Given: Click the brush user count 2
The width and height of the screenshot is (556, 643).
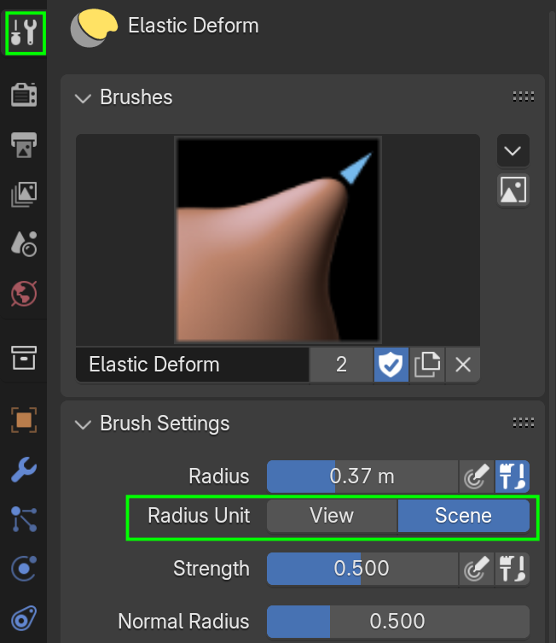Looking at the screenshot, I should click(x=341, y=365).
